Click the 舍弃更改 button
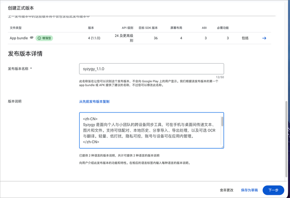The height and width of the screenshot is (198, 290). [227, 190]
